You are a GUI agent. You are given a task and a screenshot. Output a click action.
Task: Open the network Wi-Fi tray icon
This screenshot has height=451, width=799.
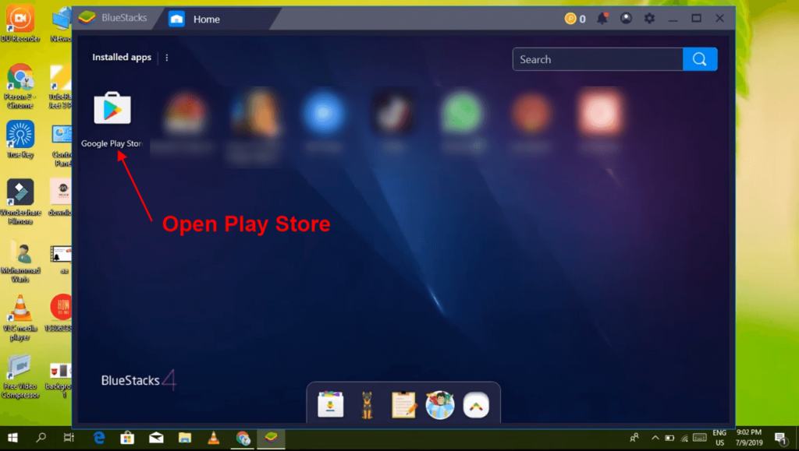tap(684, 438)
